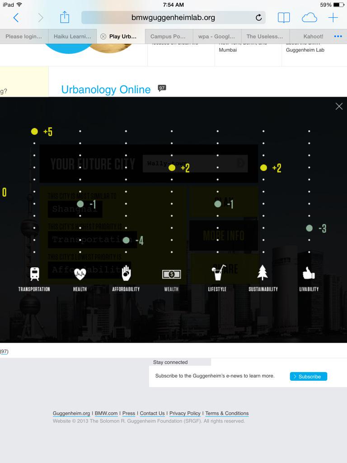Open the bookmarks book icon
The width and height of the screenshot is (347, 463).
[284, 18]
